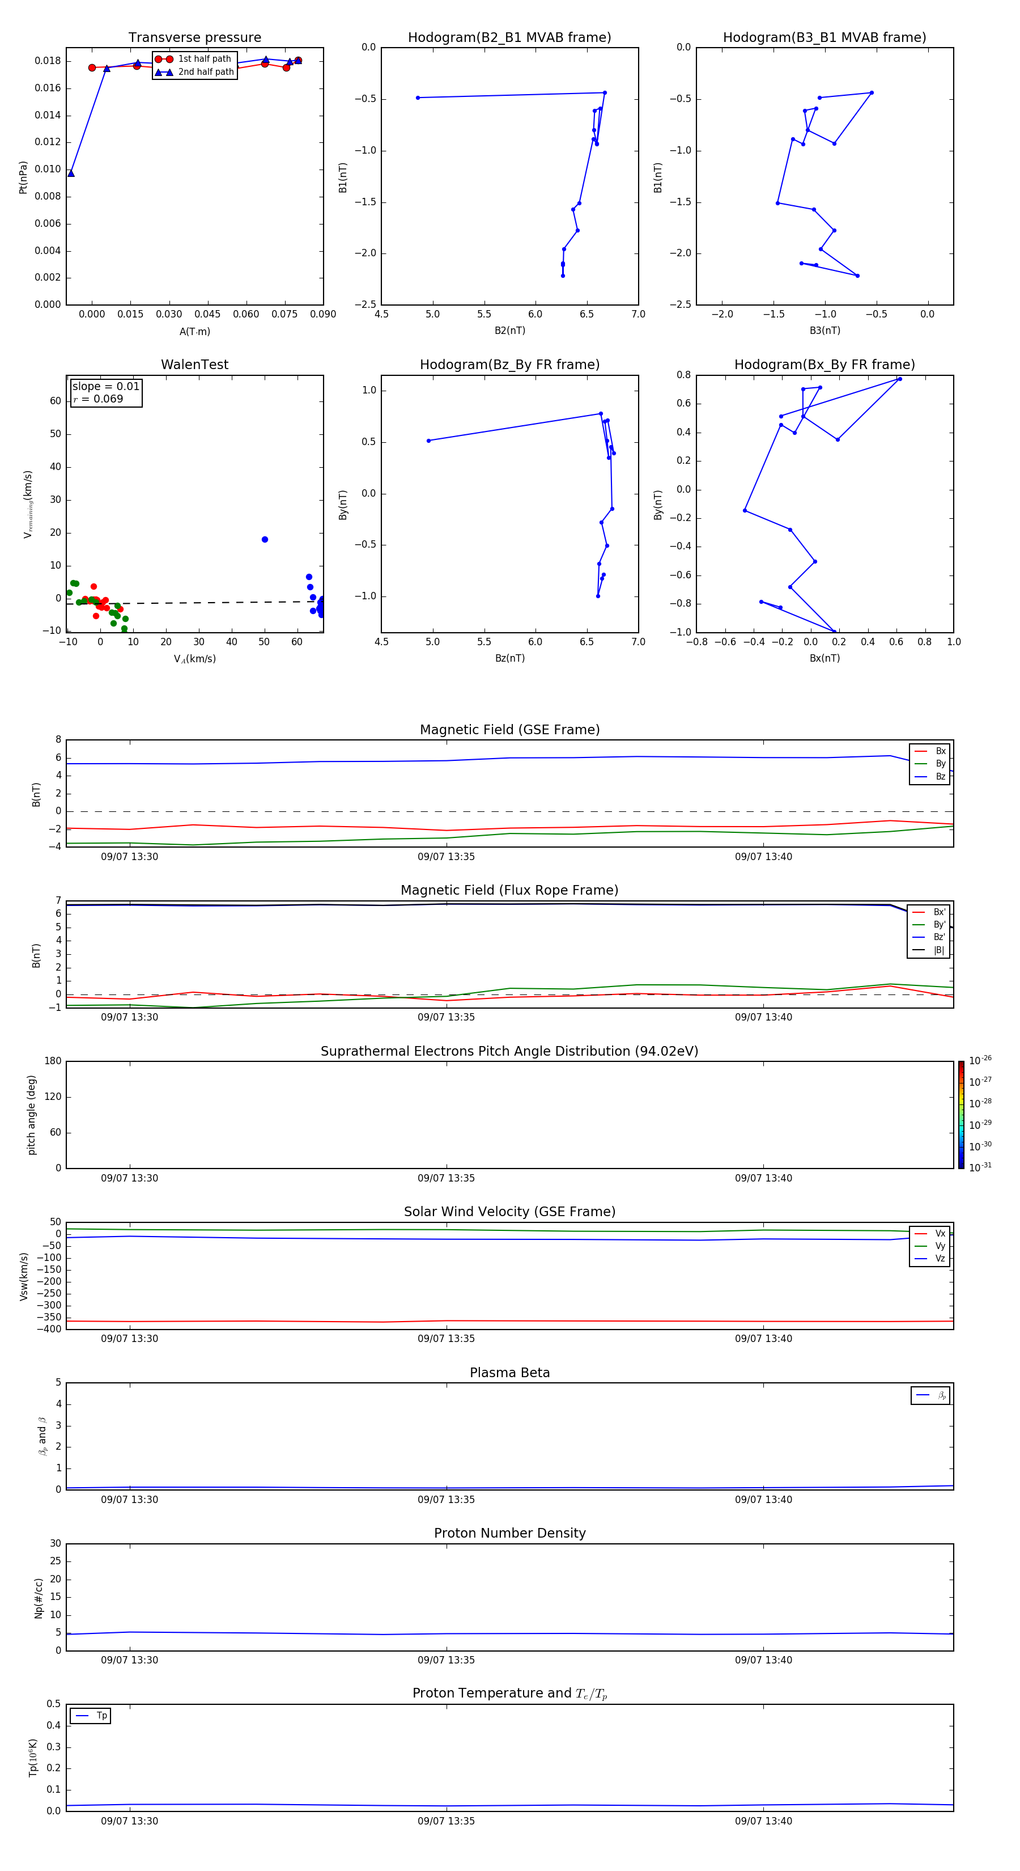
Task: Click the |B| entry in Flux Rope legend
Action: click(x=929, y=950)
